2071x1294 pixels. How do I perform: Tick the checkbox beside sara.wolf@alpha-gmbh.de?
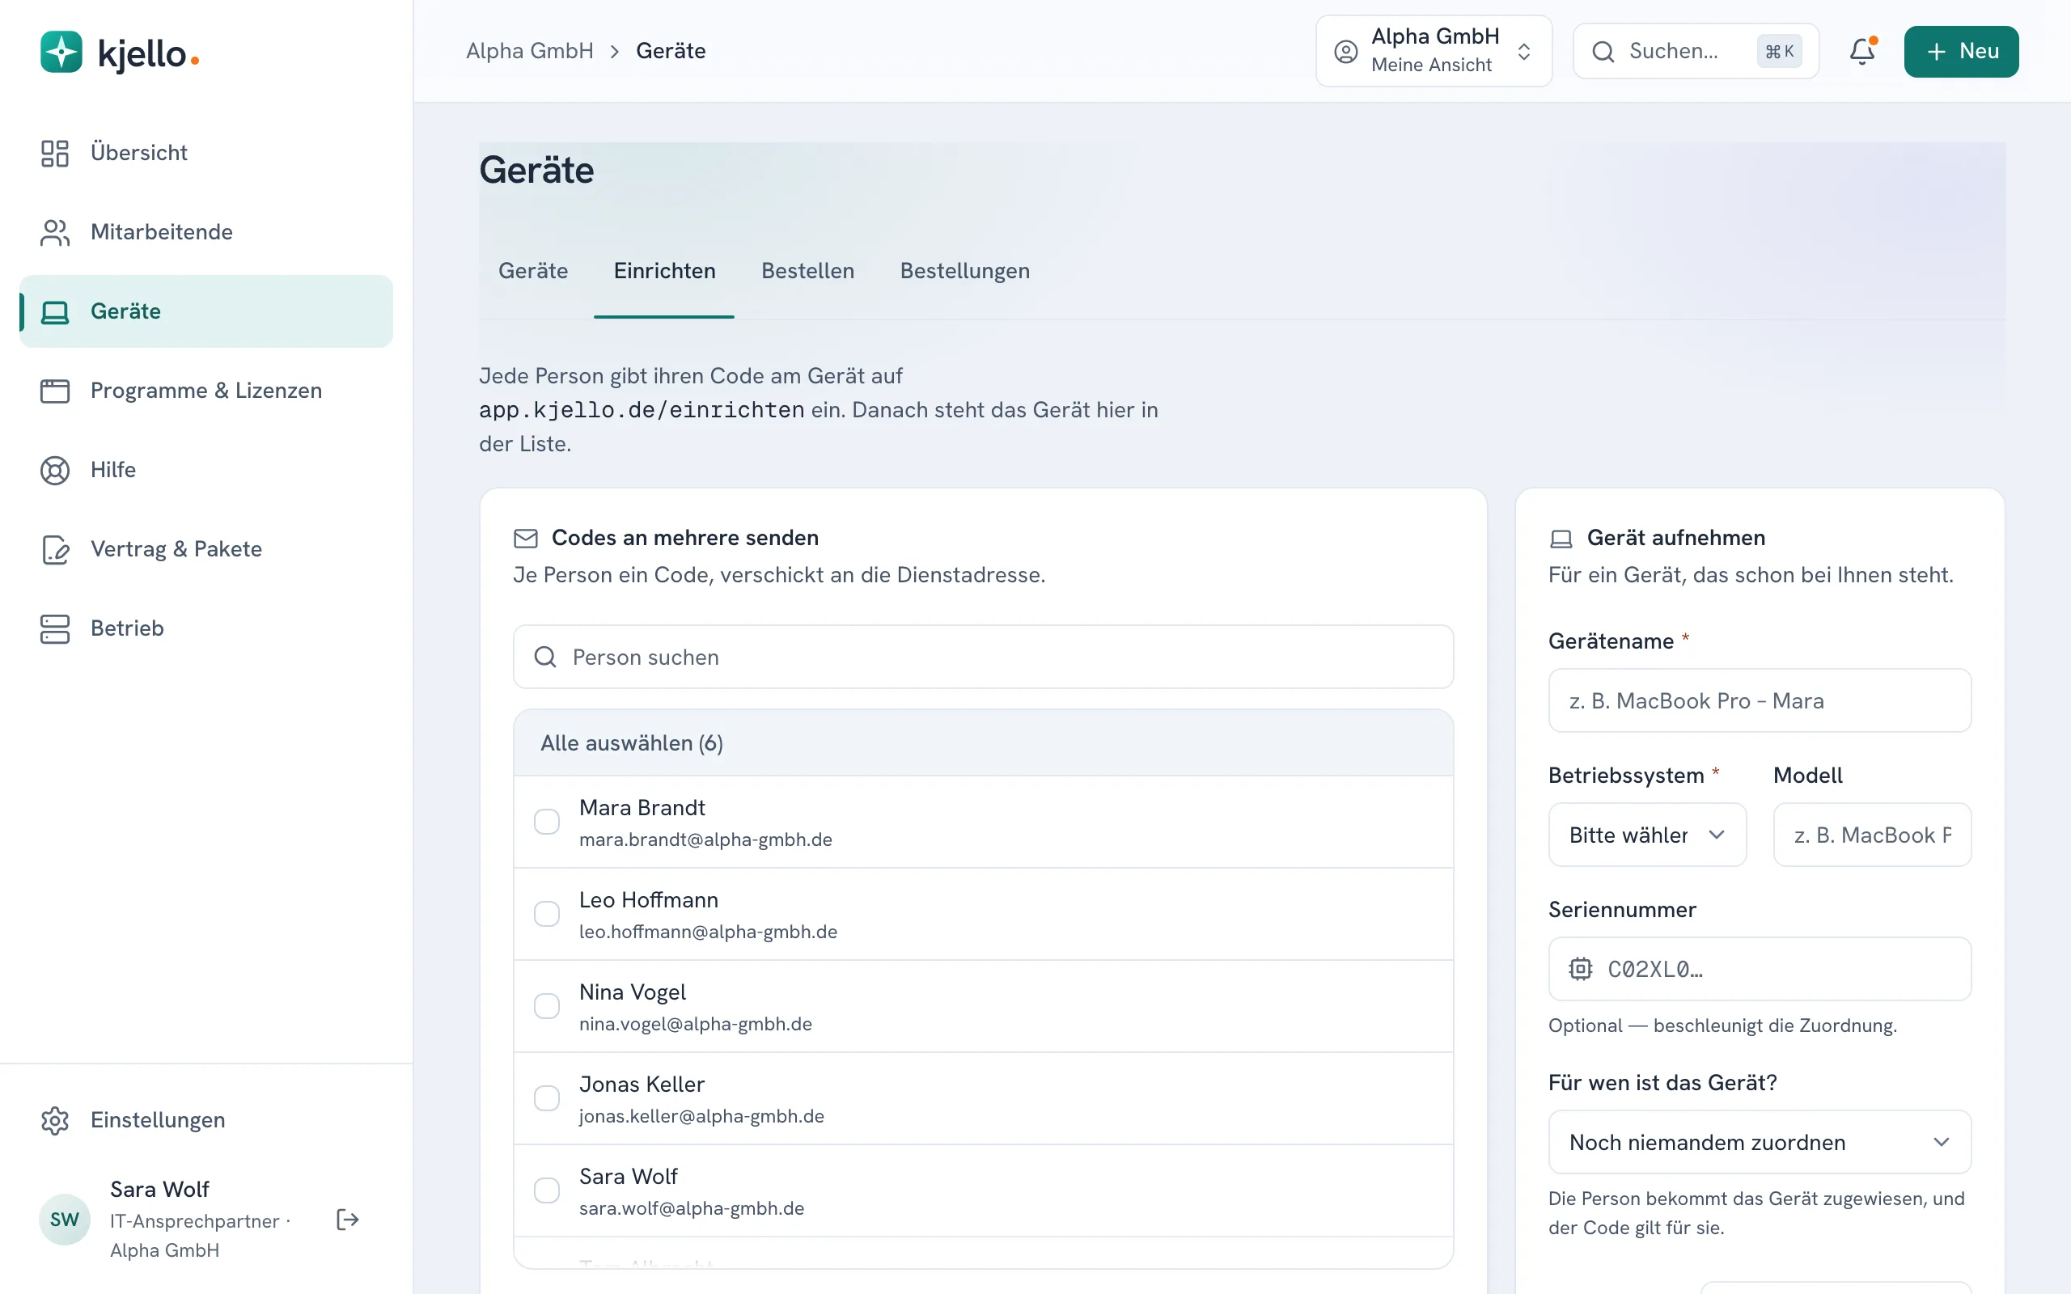click(x=547, y=1190)
